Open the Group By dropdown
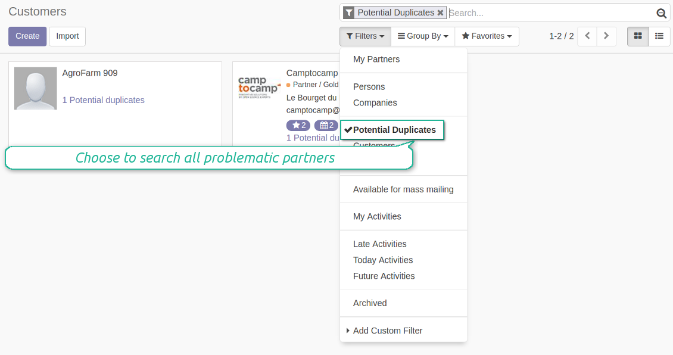The image size is (673, 355). point(423,36)
